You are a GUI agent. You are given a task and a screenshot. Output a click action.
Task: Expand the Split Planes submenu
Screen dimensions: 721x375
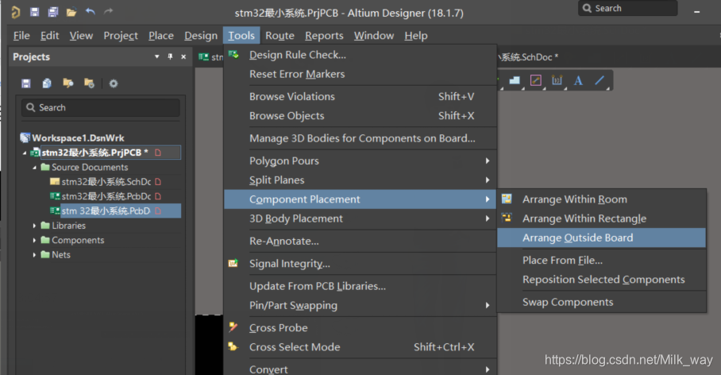360,180
